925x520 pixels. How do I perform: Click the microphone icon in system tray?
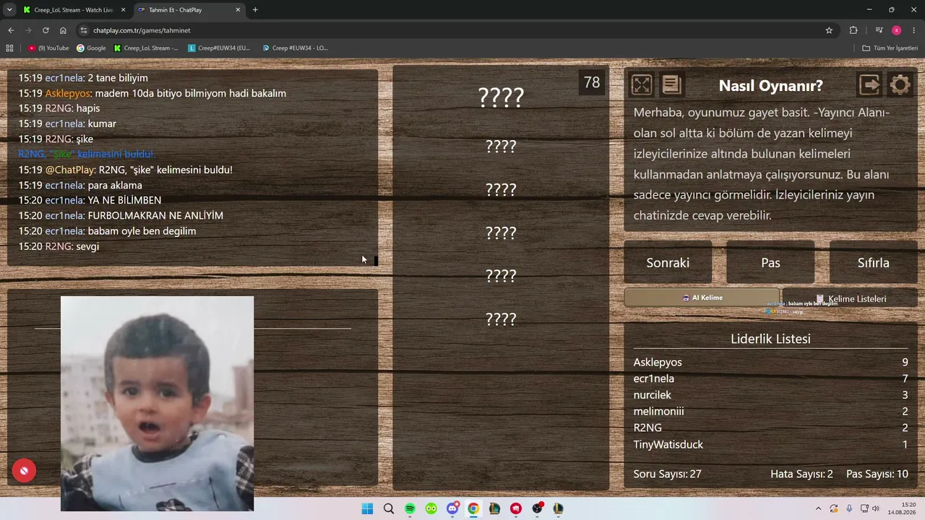(x=849, y=508)
